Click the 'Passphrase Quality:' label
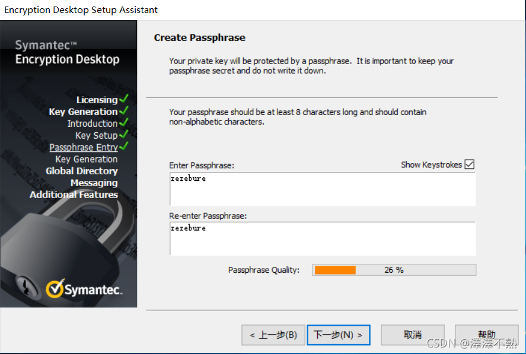526x354 pixels. pyautogui.click(x=264, y=270)
